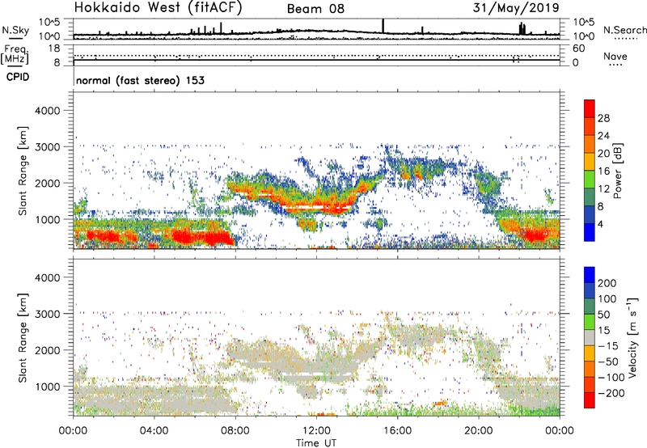Click the "Velocity [m s-1]" colorbar title
The width and height of the screenshot is (647, 448).
[x=632, y=337]
